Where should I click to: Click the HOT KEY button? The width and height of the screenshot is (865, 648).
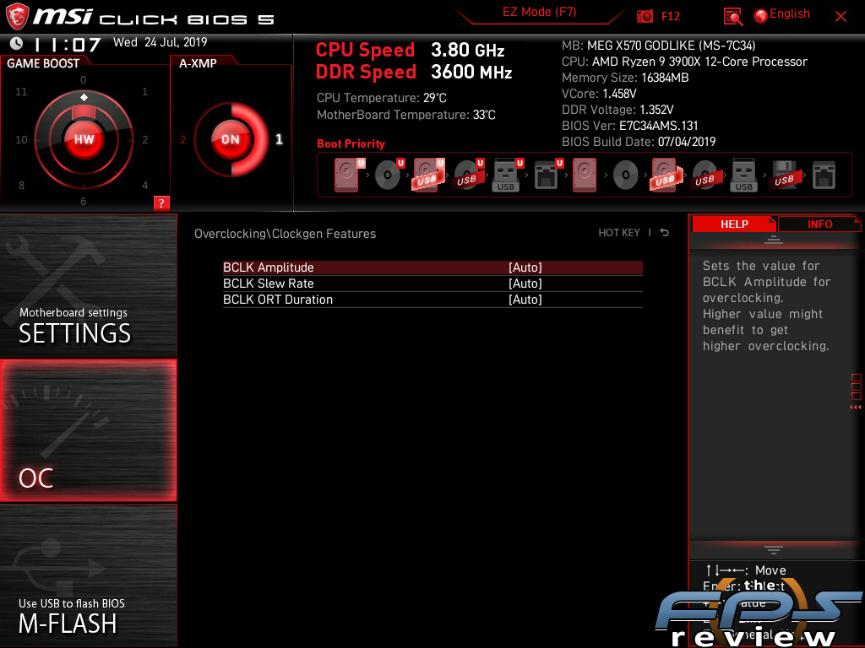pos(619,233)
